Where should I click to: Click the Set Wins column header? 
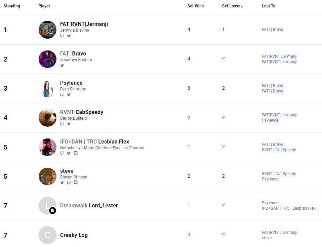pos(196,6)
